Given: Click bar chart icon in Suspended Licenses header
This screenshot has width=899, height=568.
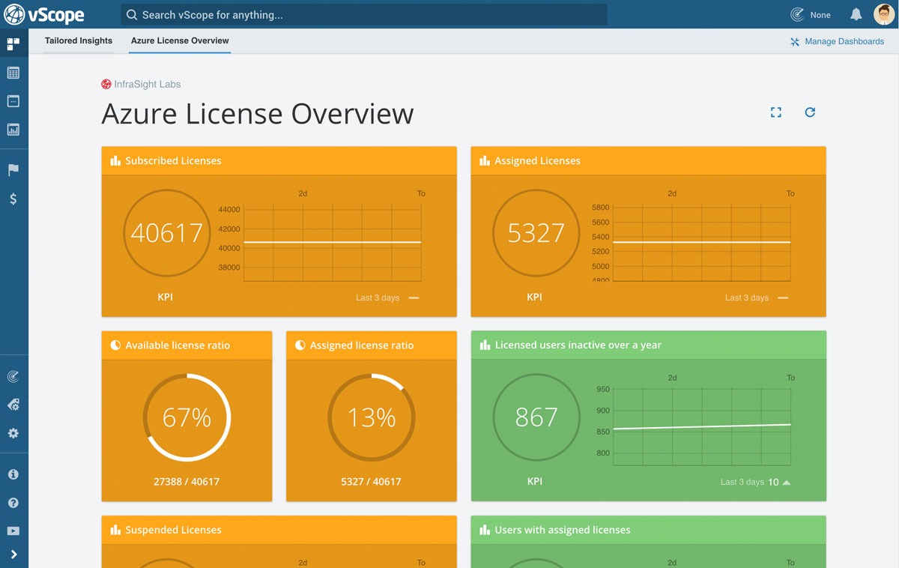Looking at the screenshot, I should click(x=115, y=530).
